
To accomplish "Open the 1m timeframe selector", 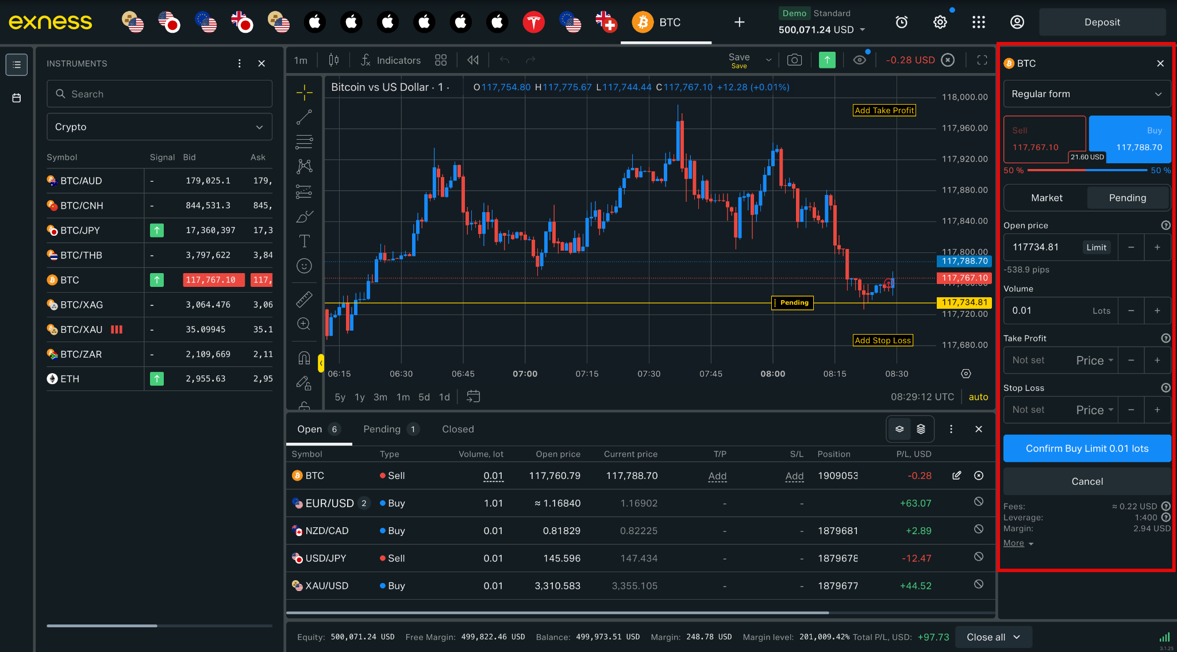I will 301,60.
